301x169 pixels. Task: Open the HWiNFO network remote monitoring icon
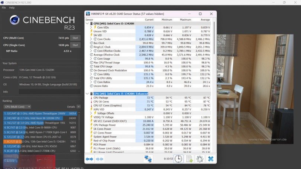tap(148, 159)
